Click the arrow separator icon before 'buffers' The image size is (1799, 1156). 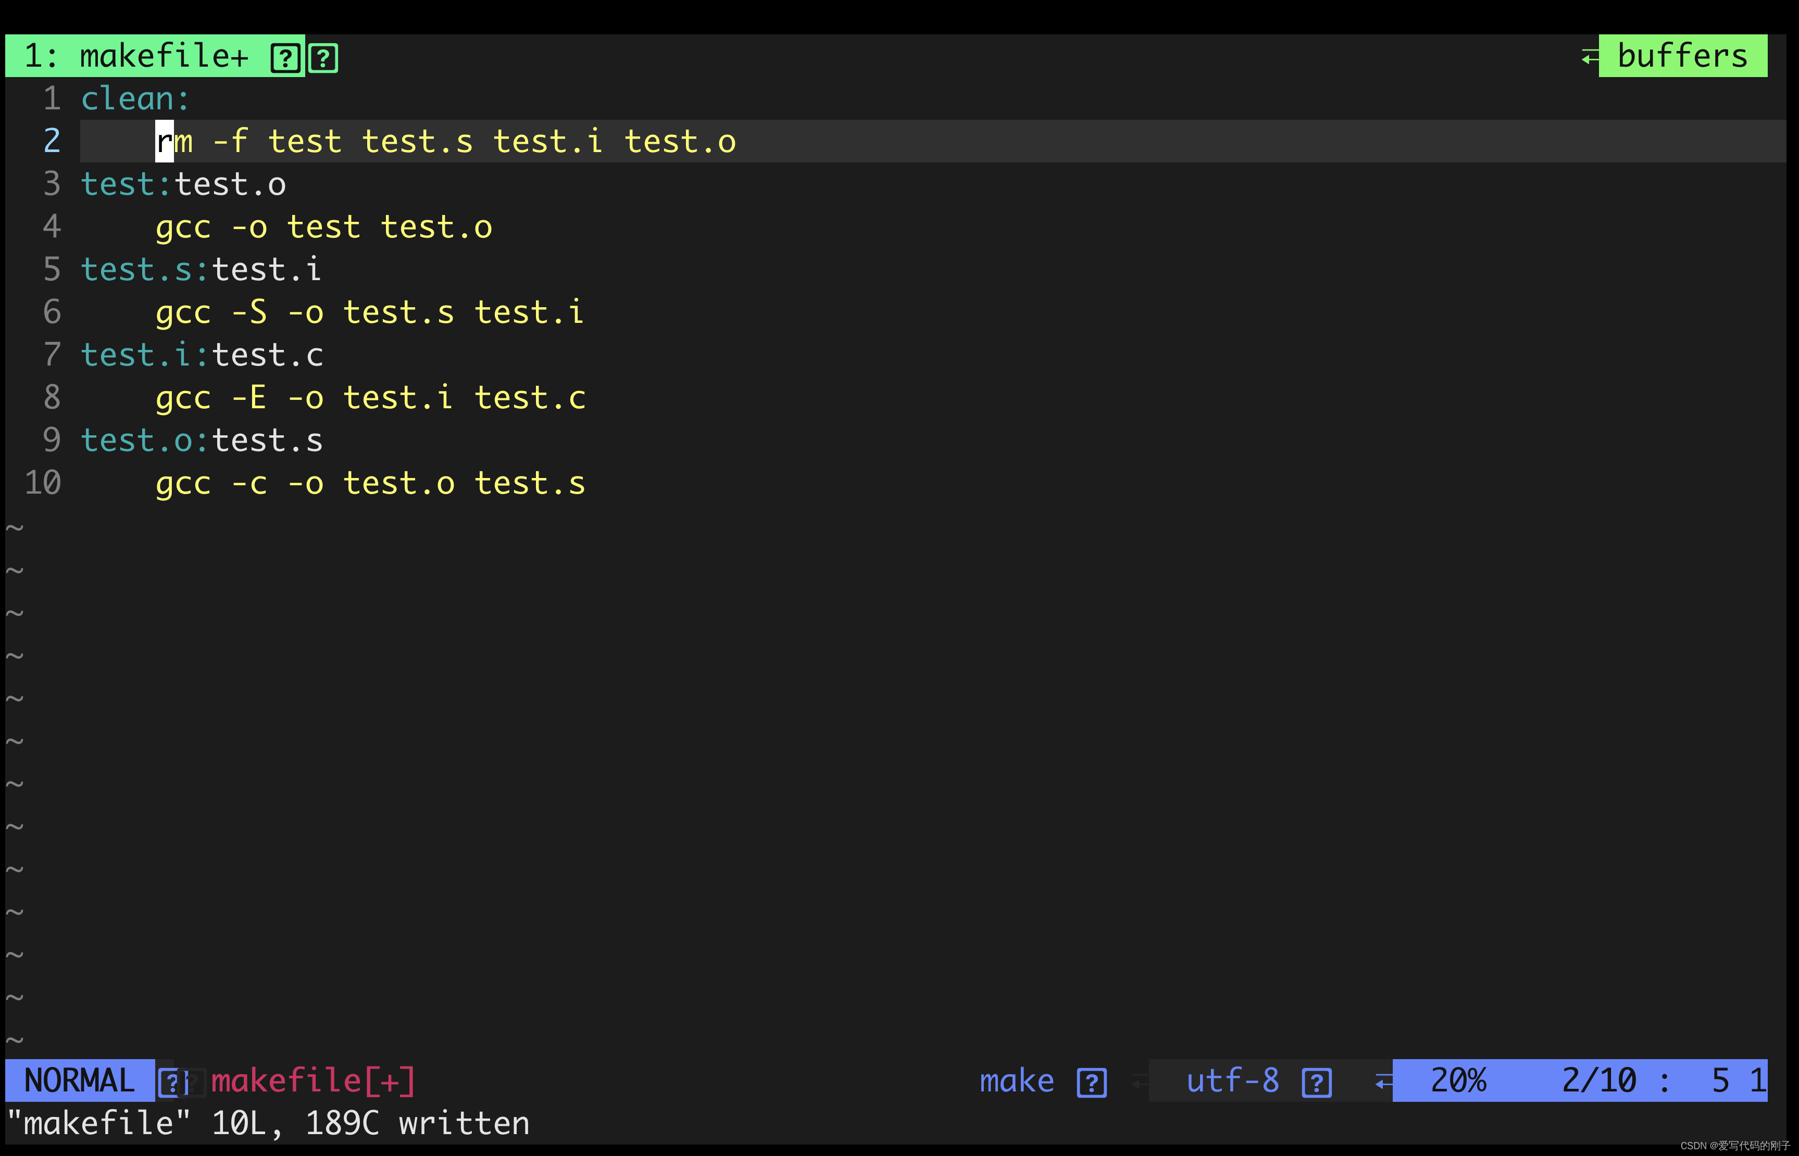(1590, 57)
